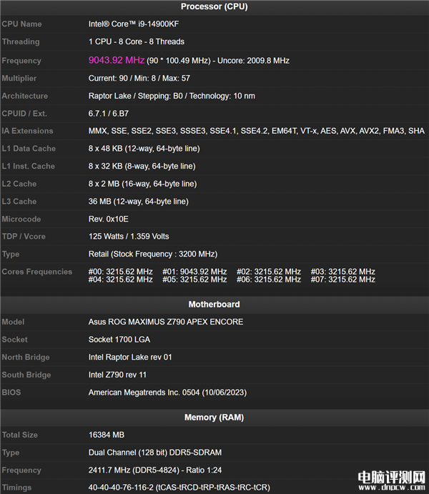This screenshot has width=429, height=494.
Task: Click L2 Cache value 8 x 2 MB
Action: (x=142, y=184)
